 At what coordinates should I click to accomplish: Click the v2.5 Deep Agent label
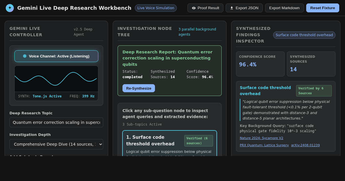point(83,32)
